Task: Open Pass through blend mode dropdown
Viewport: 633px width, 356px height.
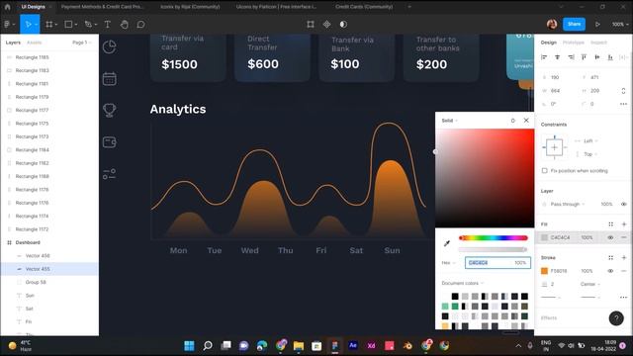Action: [x=567, y=205]
